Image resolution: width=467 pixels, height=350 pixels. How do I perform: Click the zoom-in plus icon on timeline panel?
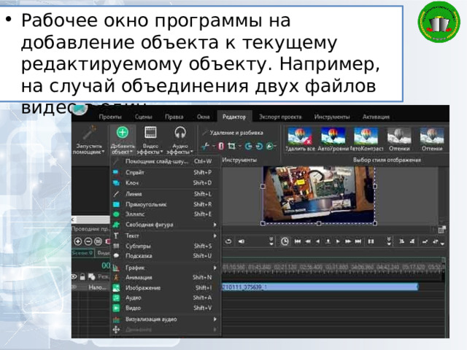pyautogui.click(x=78, y=241)
